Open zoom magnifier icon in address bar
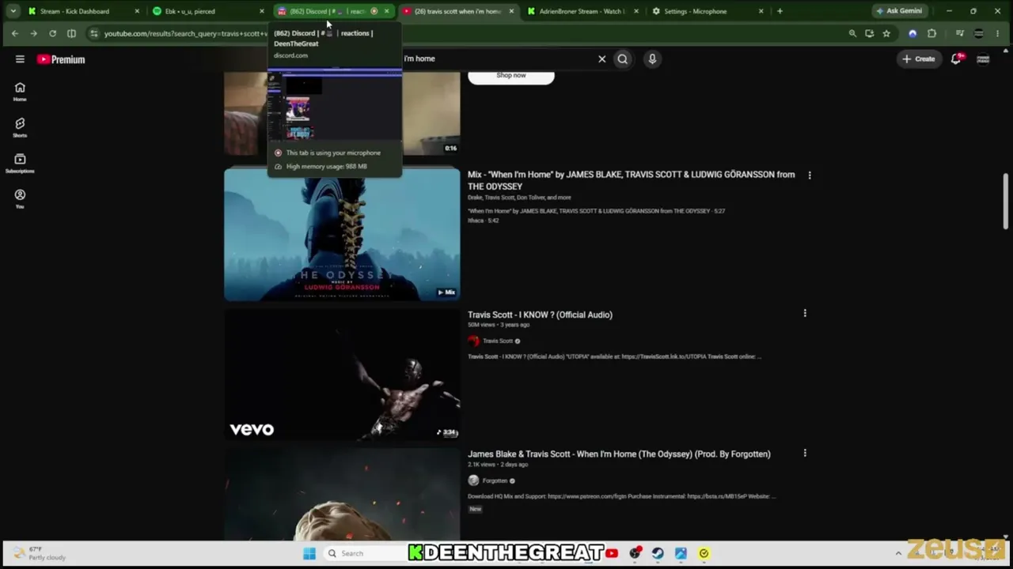1013x569 pixels. click(x=852, y=33)
